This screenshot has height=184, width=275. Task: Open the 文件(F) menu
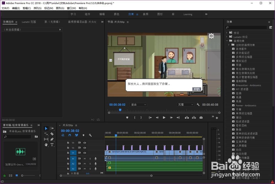click(x=5, y=8)
